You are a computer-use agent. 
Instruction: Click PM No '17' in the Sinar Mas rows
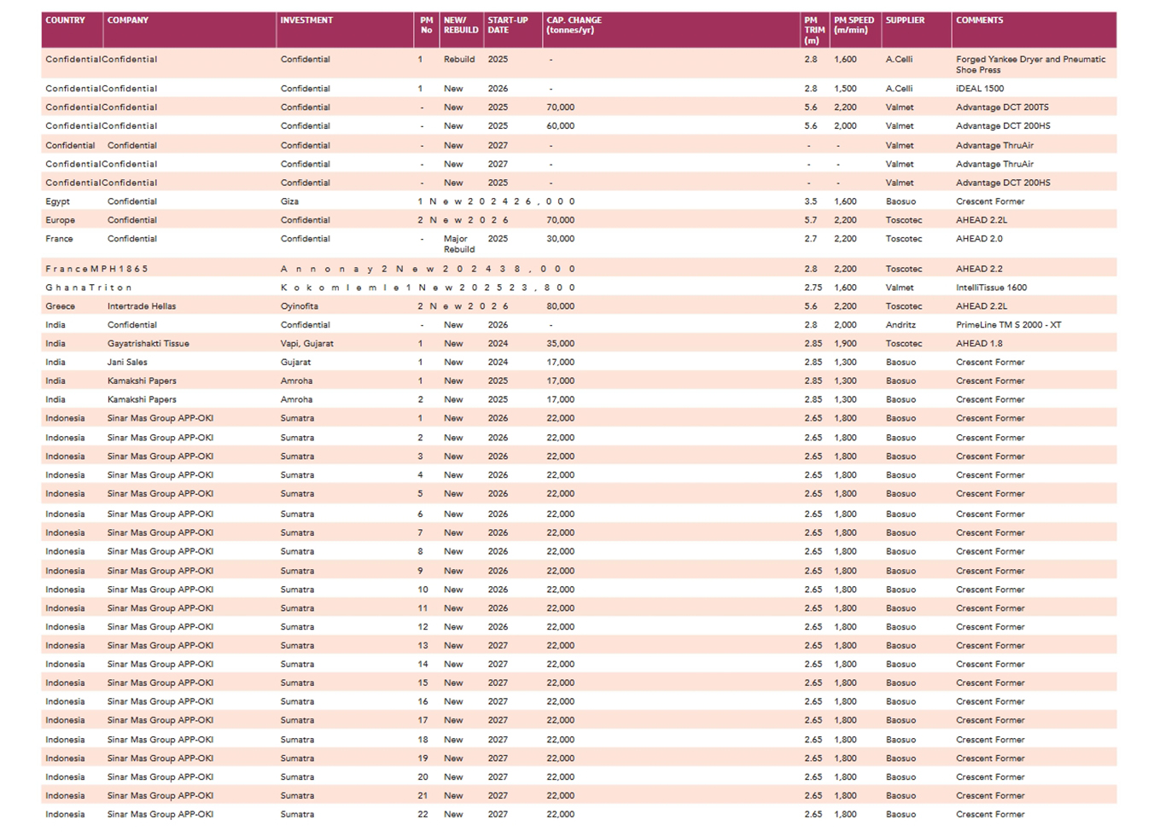(x=423, y=721)
